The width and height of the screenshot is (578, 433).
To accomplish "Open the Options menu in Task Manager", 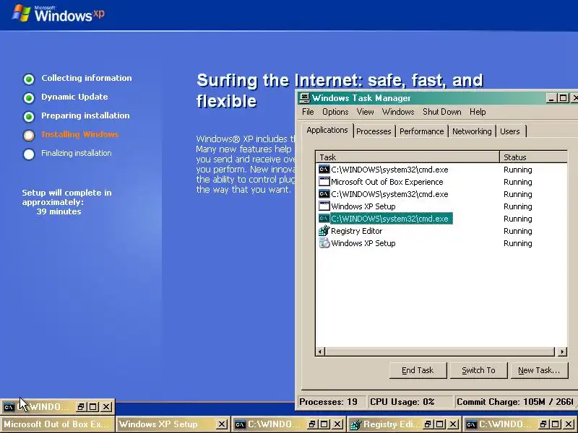I will [335, 112].
